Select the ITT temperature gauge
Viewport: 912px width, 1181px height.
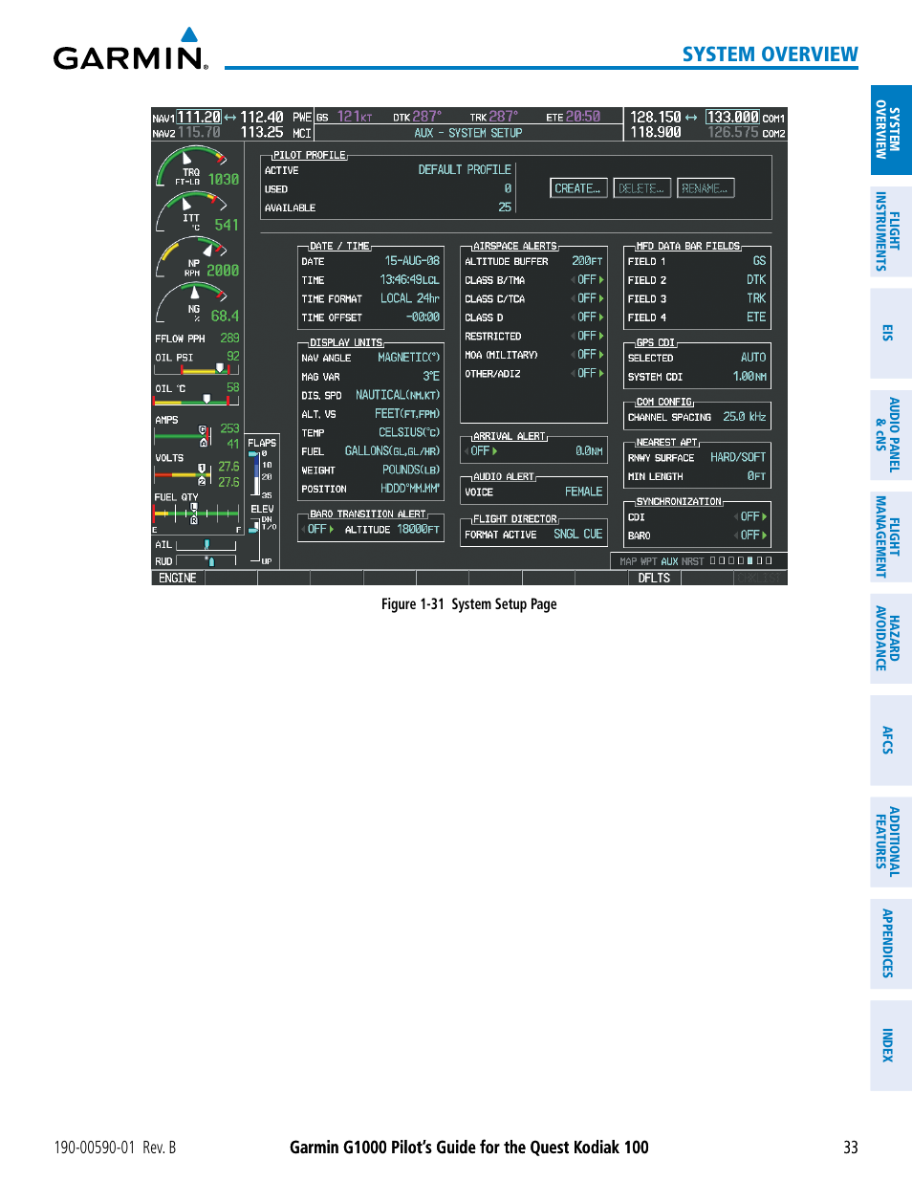click(197, 212)
